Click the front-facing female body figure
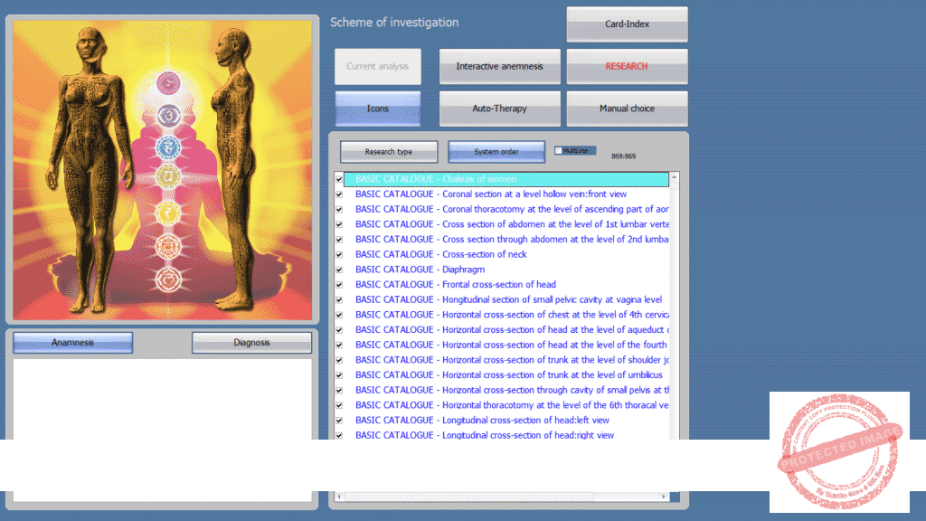The image size is (926, 521). click(x=90, y=163)
